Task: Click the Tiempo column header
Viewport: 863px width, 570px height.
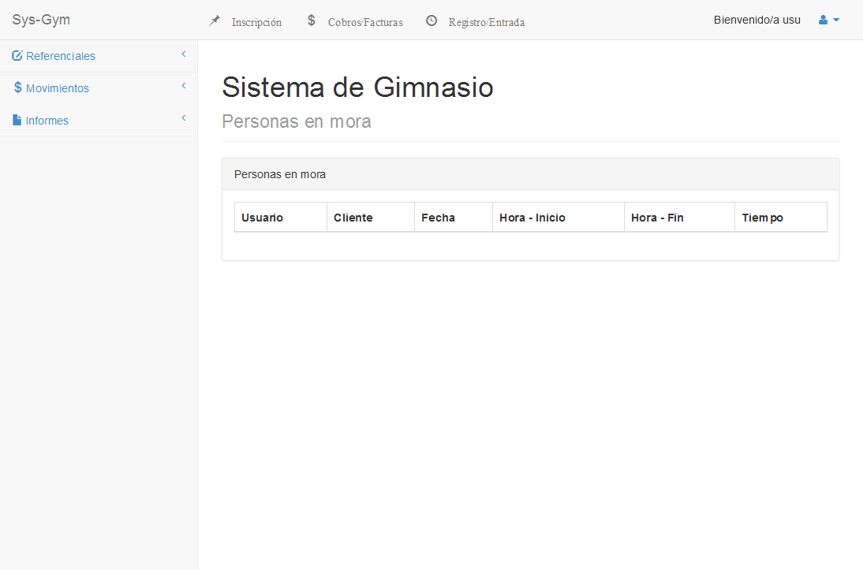Action: 762,218
